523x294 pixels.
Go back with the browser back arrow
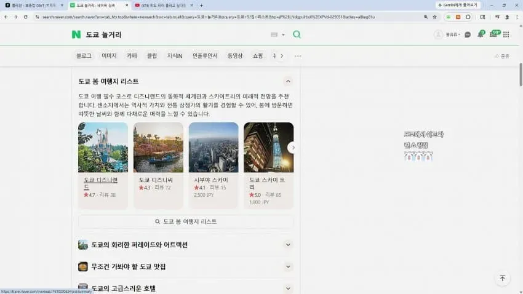(6, 17)
